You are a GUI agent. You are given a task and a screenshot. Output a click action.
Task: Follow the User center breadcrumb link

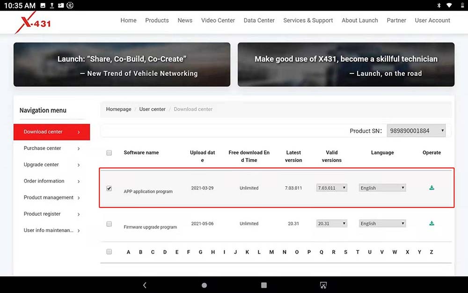(152, 109)
